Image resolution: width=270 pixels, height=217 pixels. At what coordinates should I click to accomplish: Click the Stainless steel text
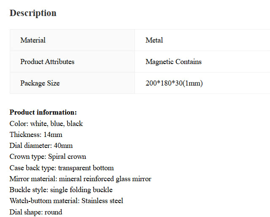point(102,201)
